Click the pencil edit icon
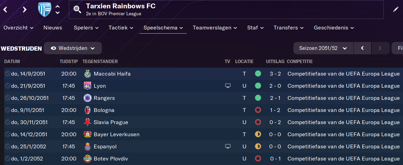This screenshot has width=403, height=165. click(396, 9)
